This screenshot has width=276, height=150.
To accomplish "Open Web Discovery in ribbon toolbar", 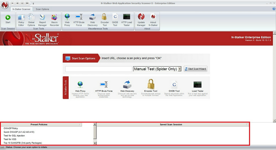I will pos(93,20).
